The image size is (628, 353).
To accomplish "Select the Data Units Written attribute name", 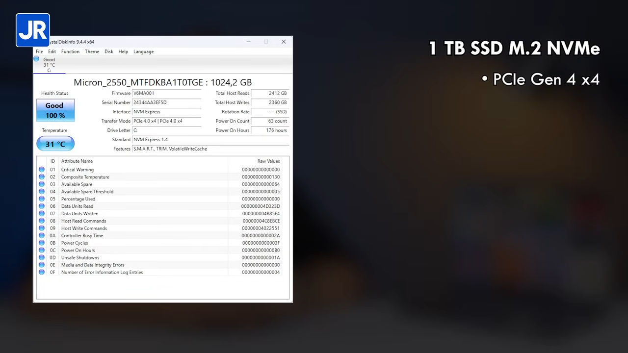I will click(x=79, y=214).
